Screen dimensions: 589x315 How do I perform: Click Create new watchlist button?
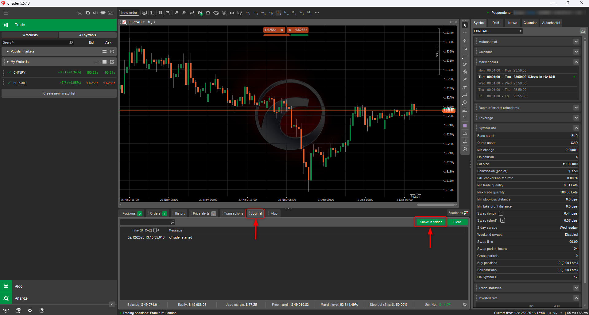pos(59,93)
